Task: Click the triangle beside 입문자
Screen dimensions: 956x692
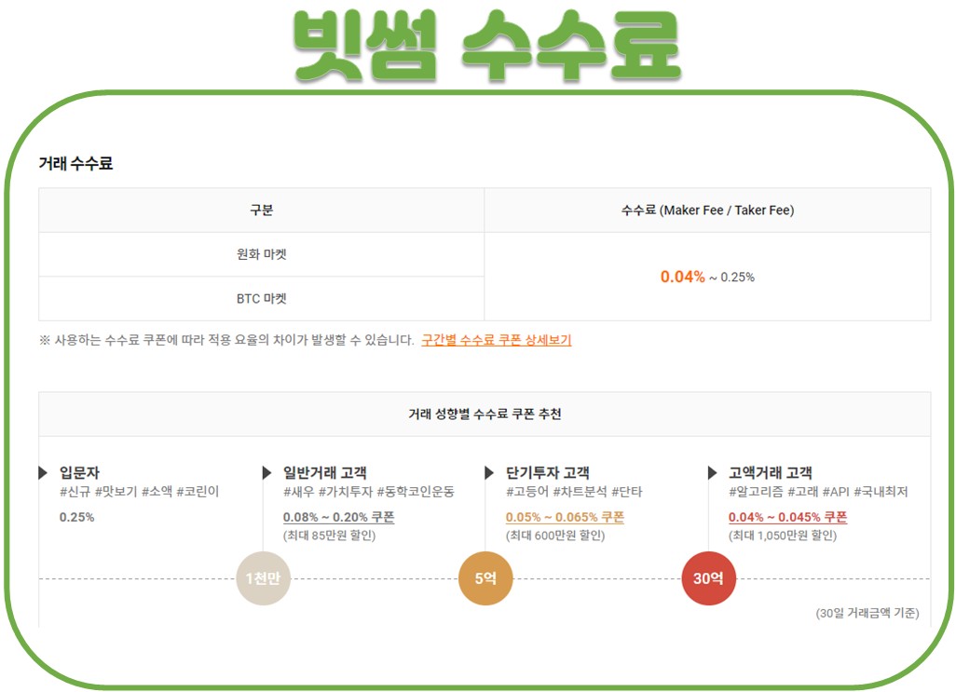Action: tap(43, 473)
